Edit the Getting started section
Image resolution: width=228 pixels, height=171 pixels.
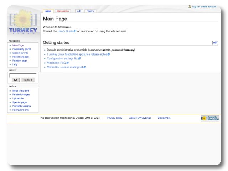[215, 42]
